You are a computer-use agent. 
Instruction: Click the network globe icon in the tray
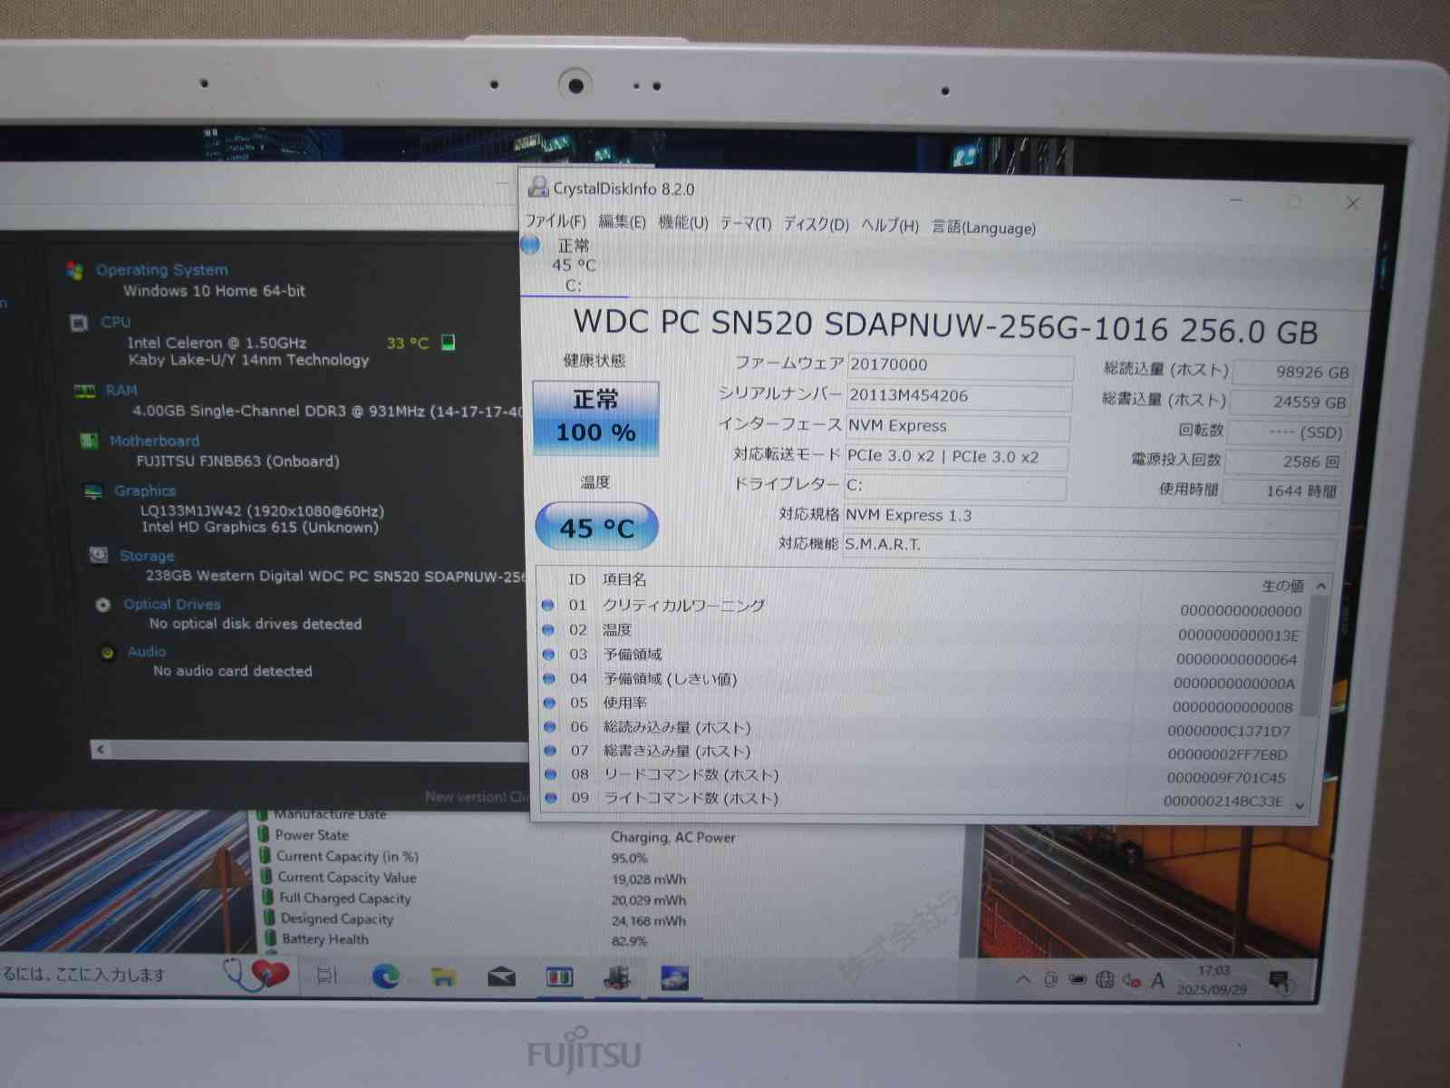pos(1105,979)
